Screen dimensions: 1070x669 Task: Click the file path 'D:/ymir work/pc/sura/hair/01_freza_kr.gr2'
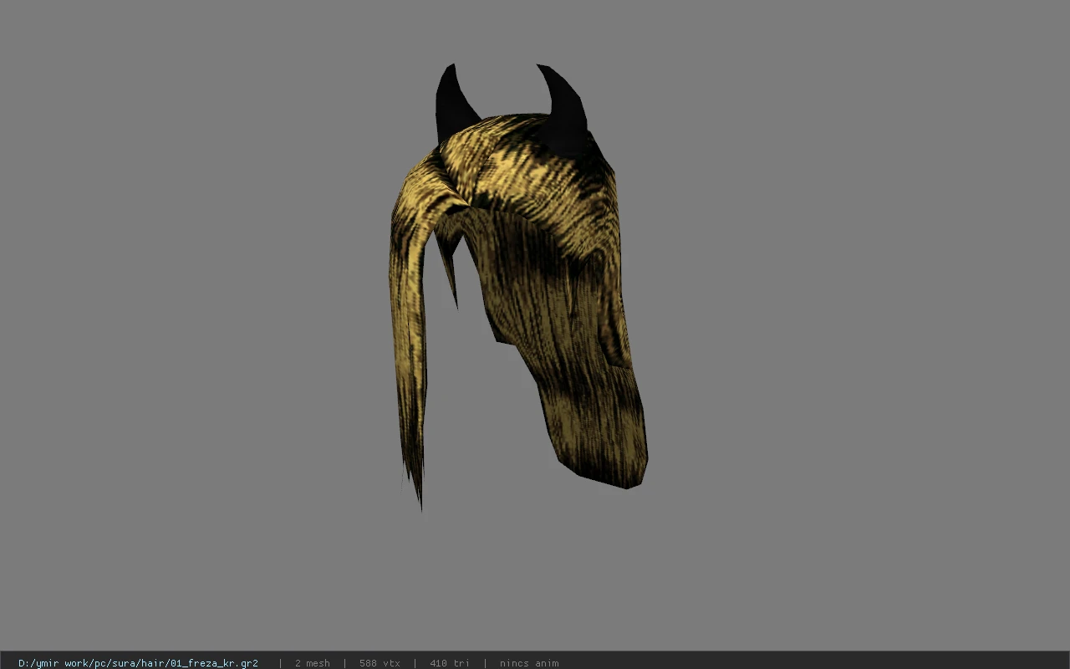[138, 663]
